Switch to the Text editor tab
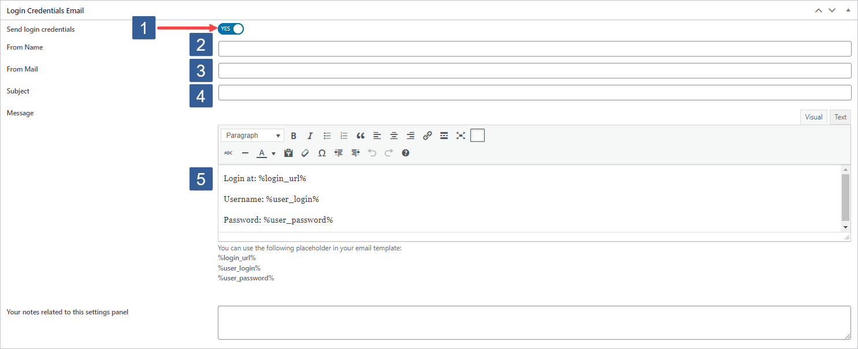The width and height of the screenshot is (858, 349). [x=840, y=117]
